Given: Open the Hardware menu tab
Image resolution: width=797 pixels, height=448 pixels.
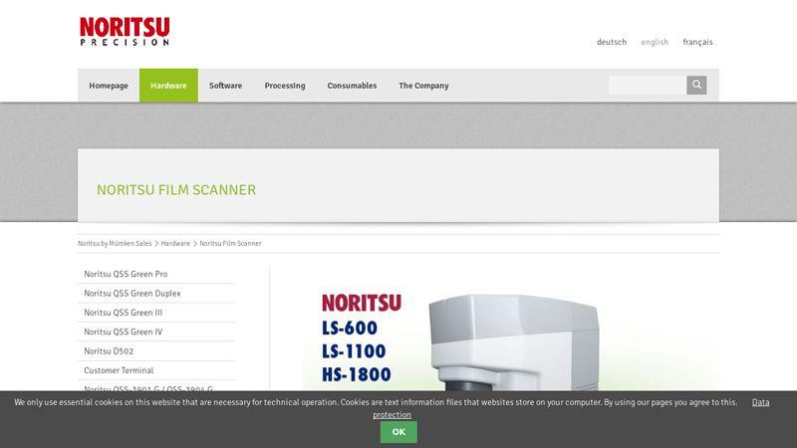Looking at the screenshot, I should (168, 86).
